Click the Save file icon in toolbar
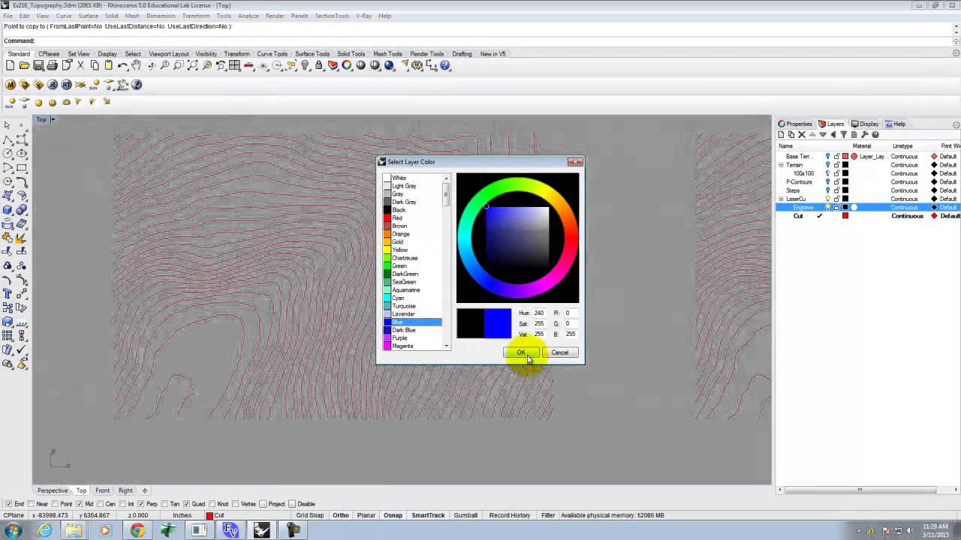The width and height of the screenshot is (961, 540). (x=38, y=66)
